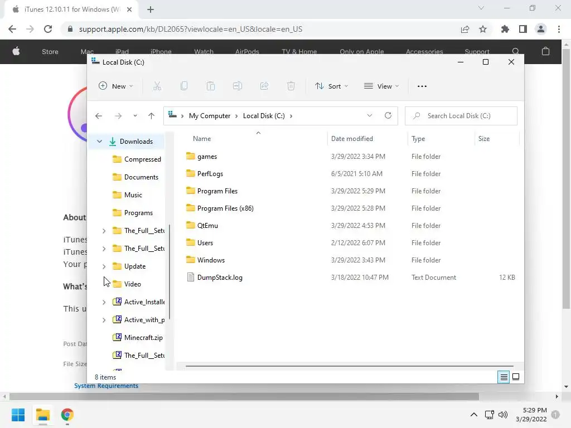Open Chrome extensions puzzle icon
This screenshot has height=428, width=571.
505,29
